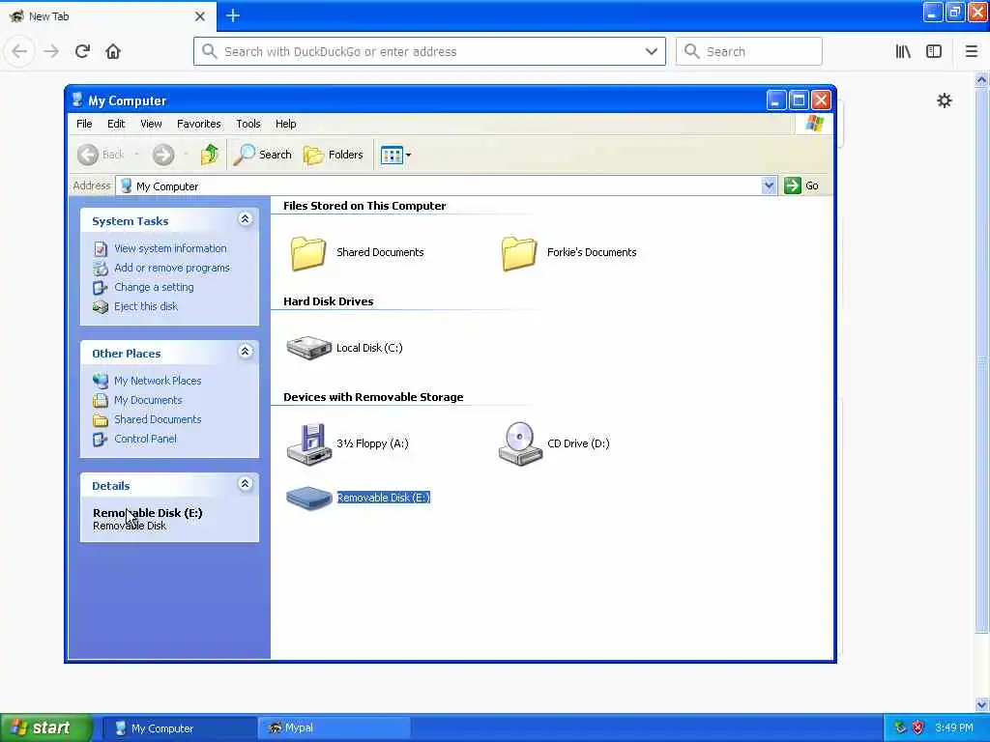The width and height of the screenshot is (990, 742).
Task: Go up one folder level
Action: coord(210,155)
